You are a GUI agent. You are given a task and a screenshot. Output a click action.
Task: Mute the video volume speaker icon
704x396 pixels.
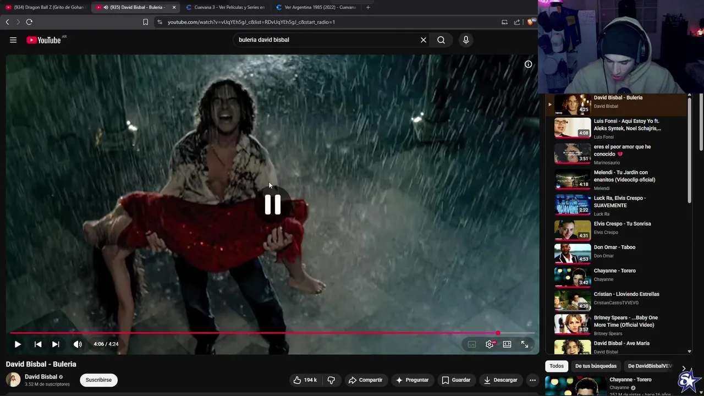(78, 344)
